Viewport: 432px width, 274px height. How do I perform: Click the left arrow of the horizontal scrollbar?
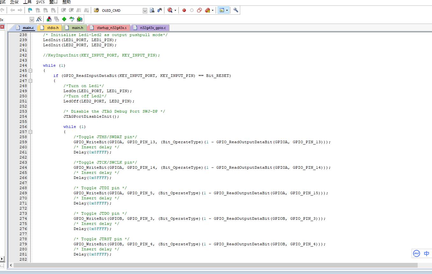[11, 265]
